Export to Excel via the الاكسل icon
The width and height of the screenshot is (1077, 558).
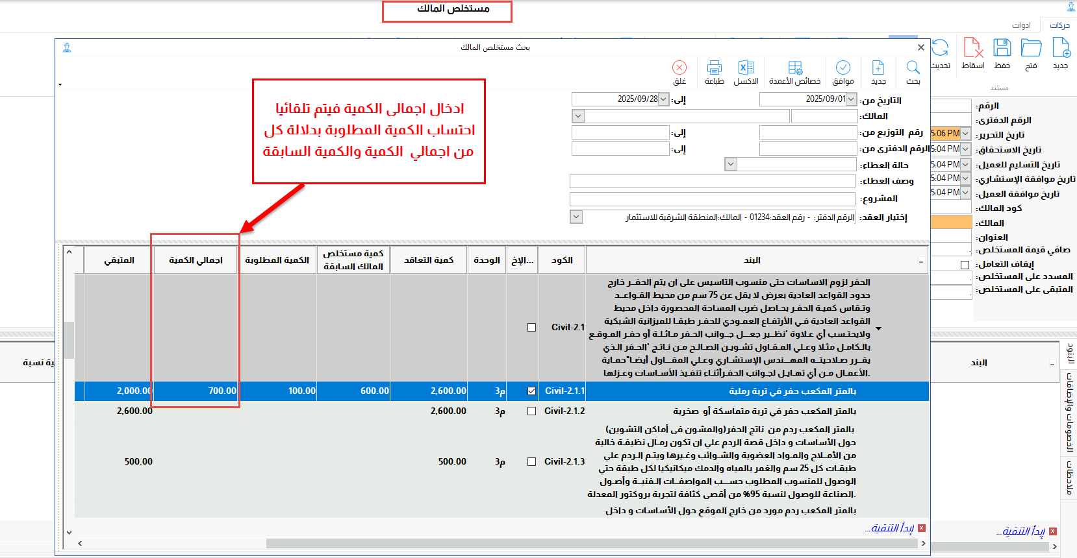click(746, 68)
